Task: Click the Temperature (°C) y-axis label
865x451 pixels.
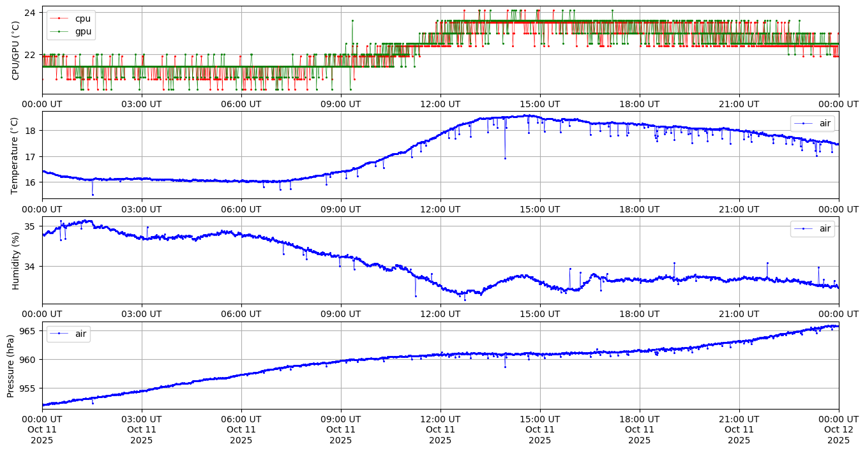Action: [x=16, y=155]
